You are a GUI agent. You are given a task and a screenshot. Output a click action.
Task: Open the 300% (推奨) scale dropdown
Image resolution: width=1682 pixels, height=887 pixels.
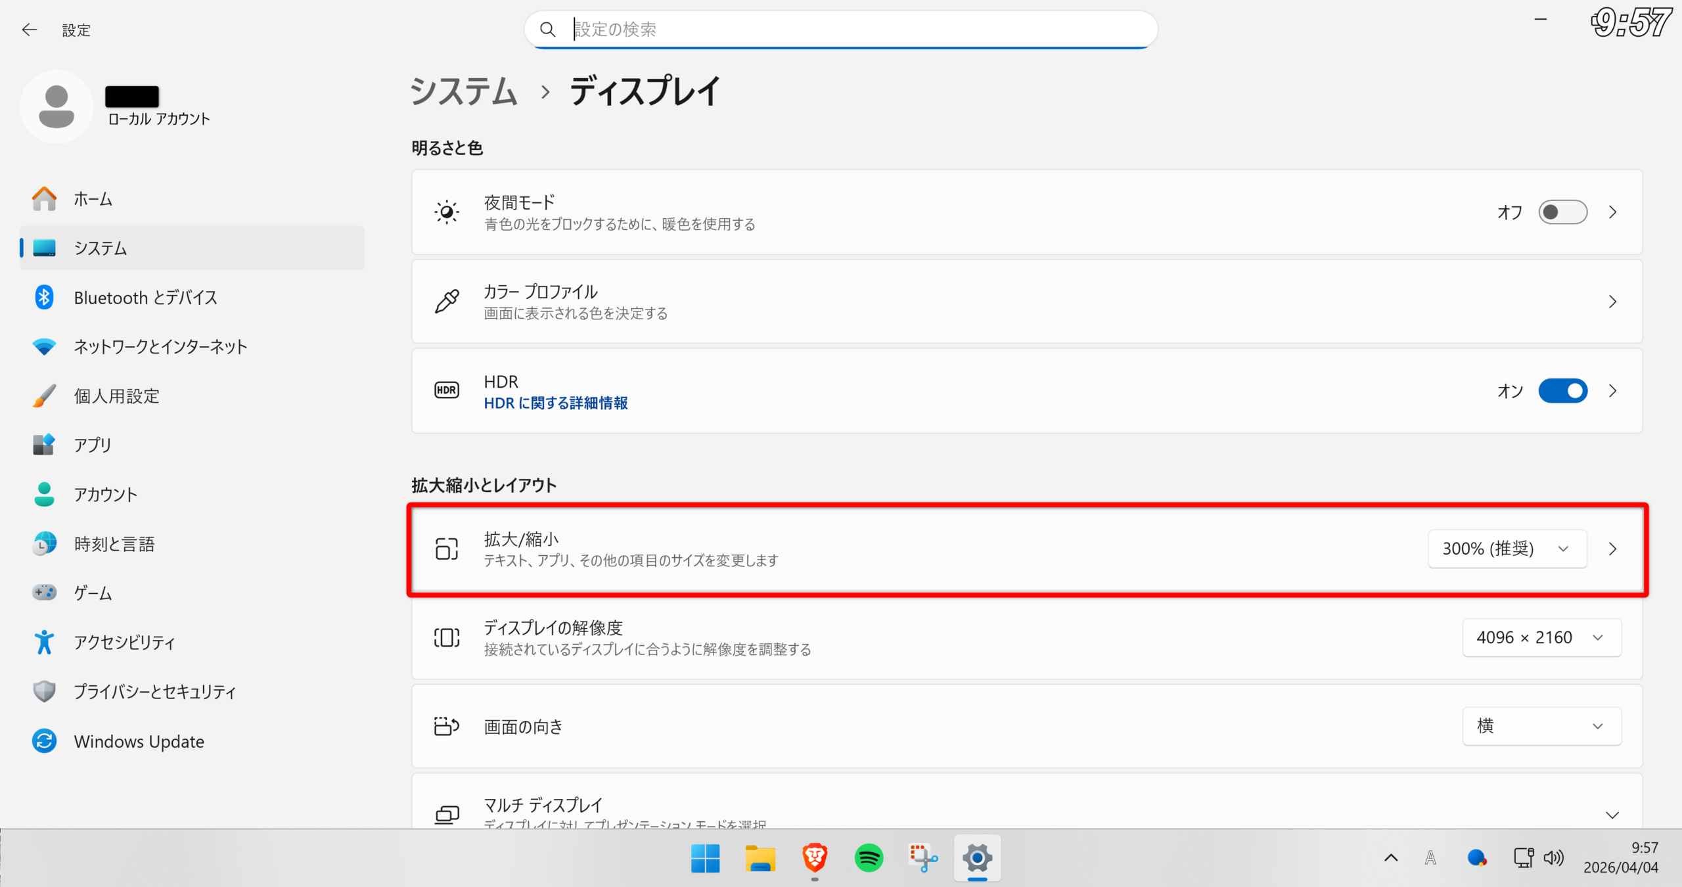1507,549
